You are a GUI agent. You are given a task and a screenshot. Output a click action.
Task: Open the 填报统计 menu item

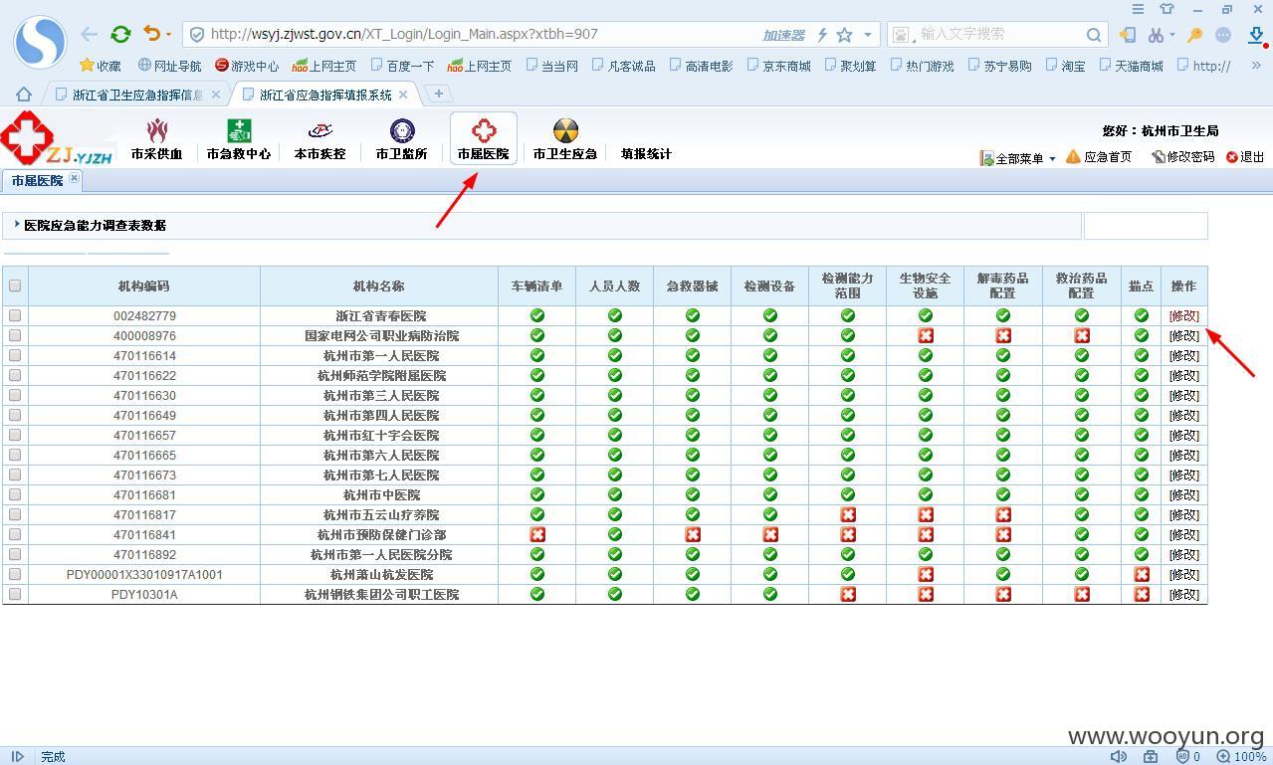(646, 154)
